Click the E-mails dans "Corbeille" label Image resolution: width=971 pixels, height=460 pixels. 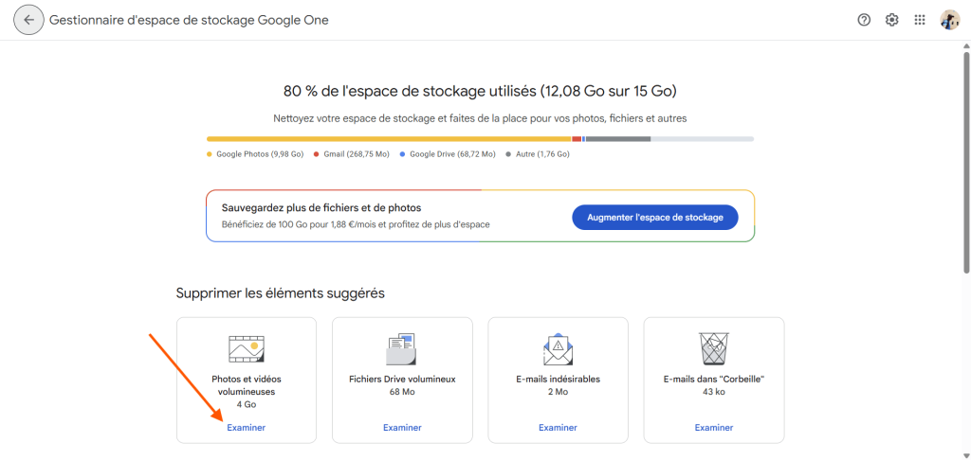[x=714, y=379]
